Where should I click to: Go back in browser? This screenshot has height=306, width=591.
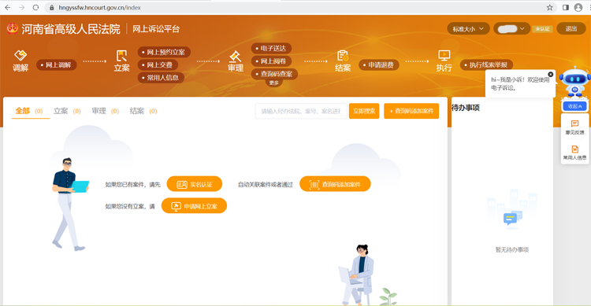coord(8,8)
